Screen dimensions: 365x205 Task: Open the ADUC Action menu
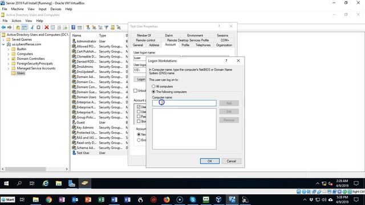[x=17, y=20]
